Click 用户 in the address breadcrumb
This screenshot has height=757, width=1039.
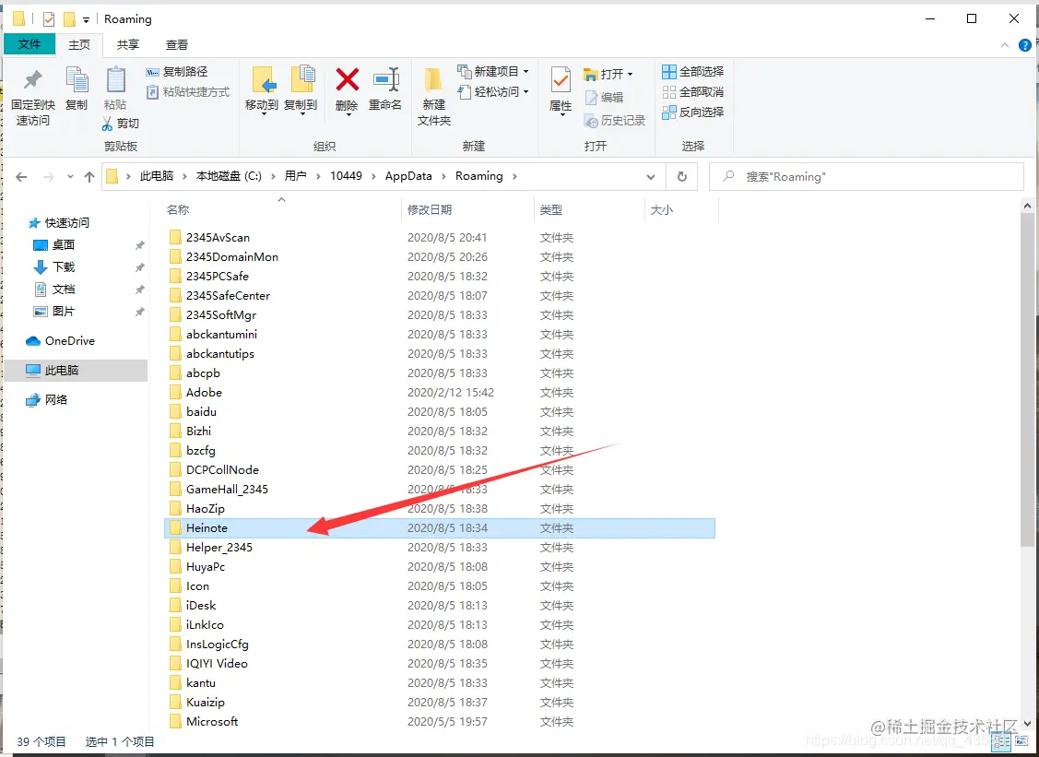click(296, 176)
